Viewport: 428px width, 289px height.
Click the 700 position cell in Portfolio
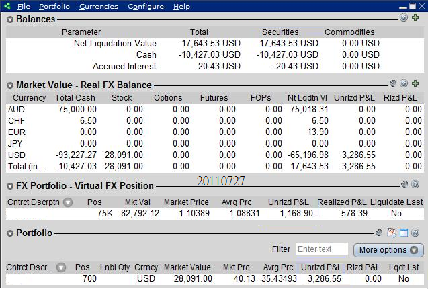click(x=89, y=279)
